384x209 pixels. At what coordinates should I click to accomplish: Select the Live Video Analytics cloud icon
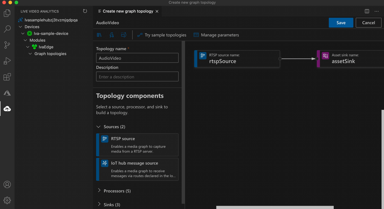pyautogui.click(x=7, y=109)
